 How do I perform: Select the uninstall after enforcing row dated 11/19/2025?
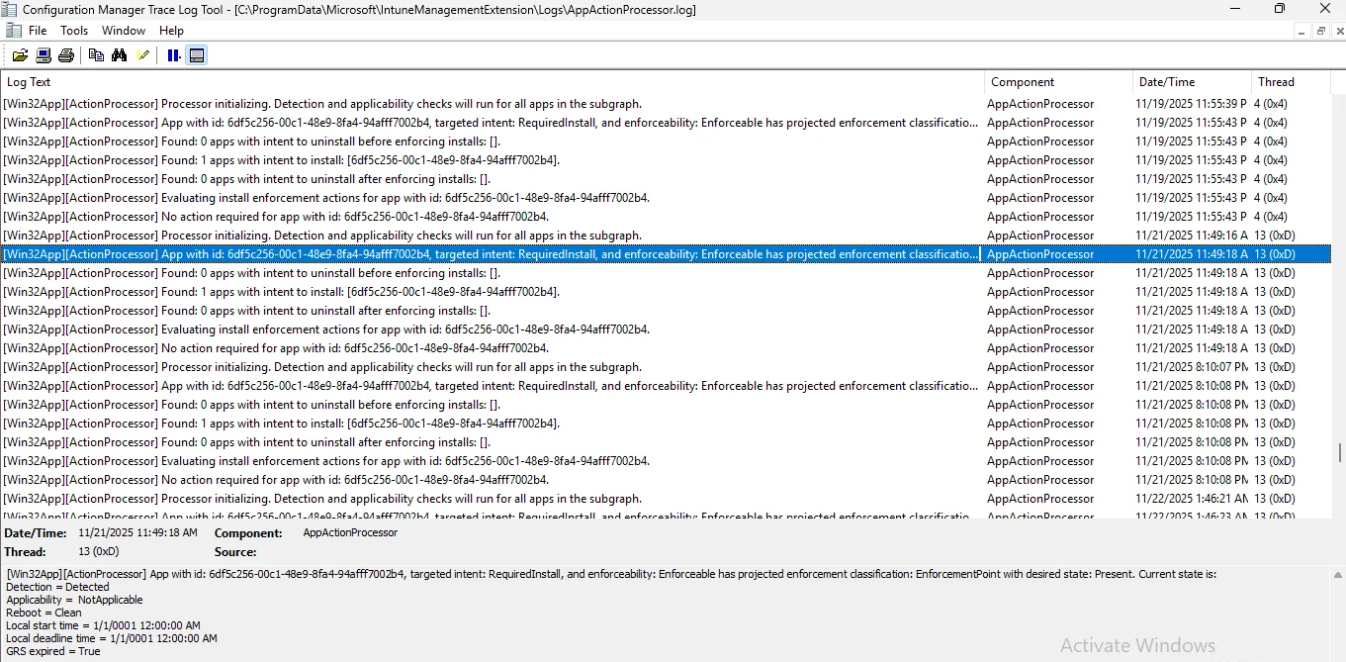666,179
